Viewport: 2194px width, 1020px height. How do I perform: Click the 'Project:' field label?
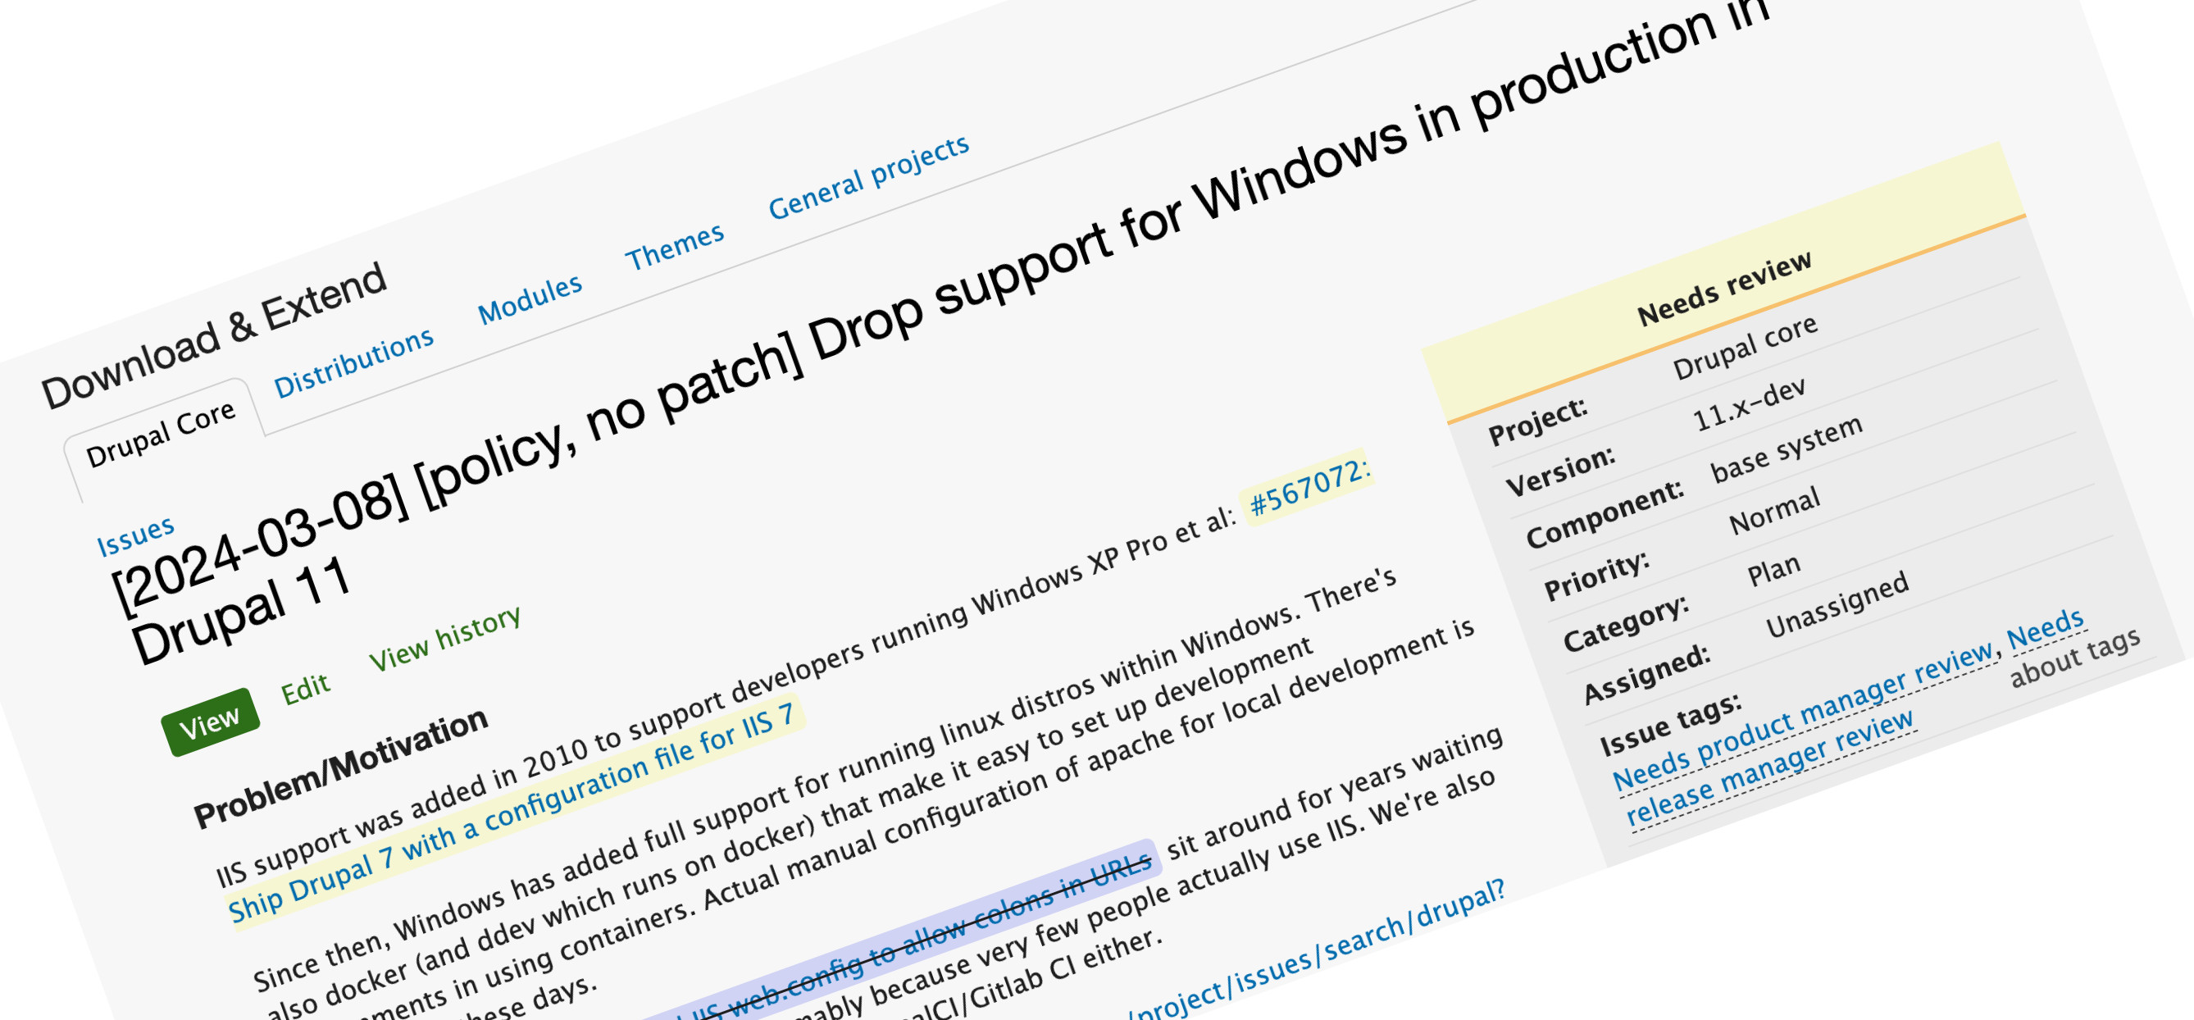[1537, 421]
